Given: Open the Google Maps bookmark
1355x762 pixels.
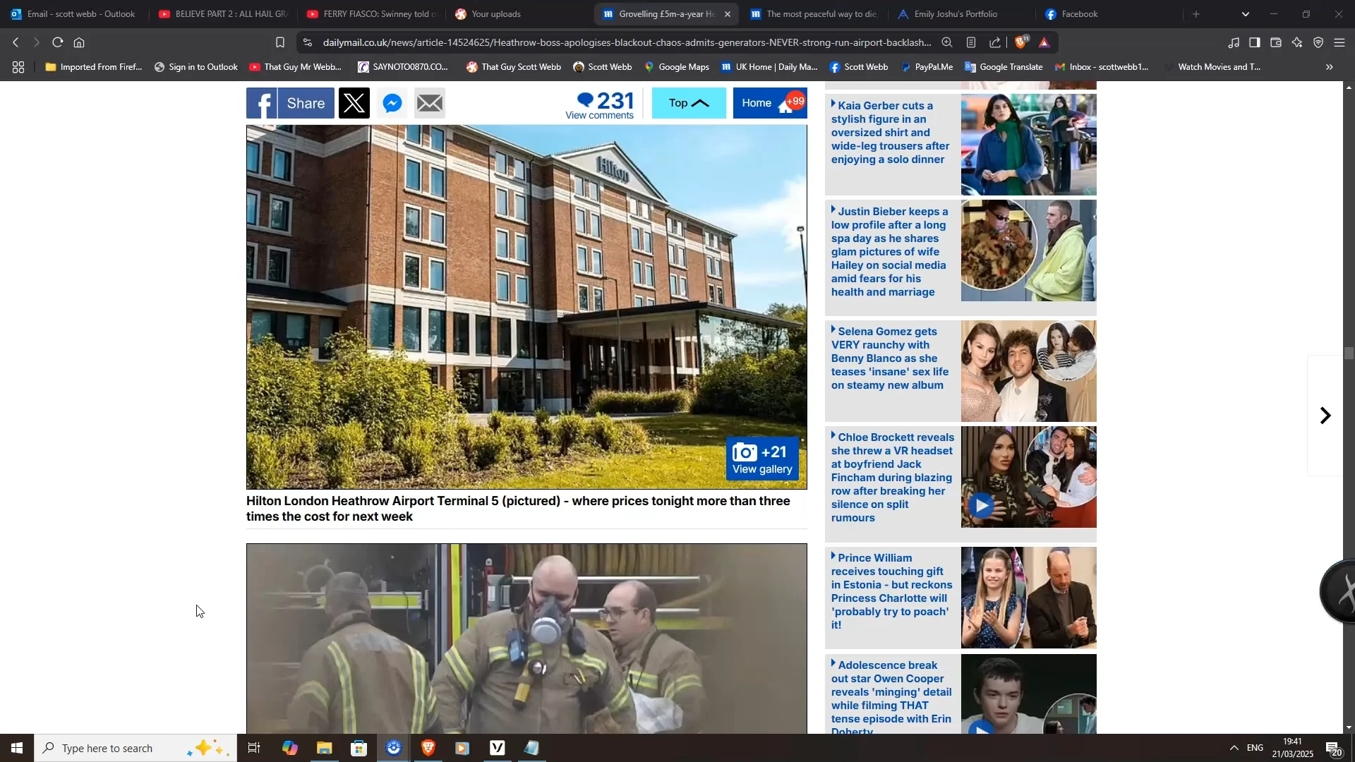Looking at the screenshot, I should point(677,67).
